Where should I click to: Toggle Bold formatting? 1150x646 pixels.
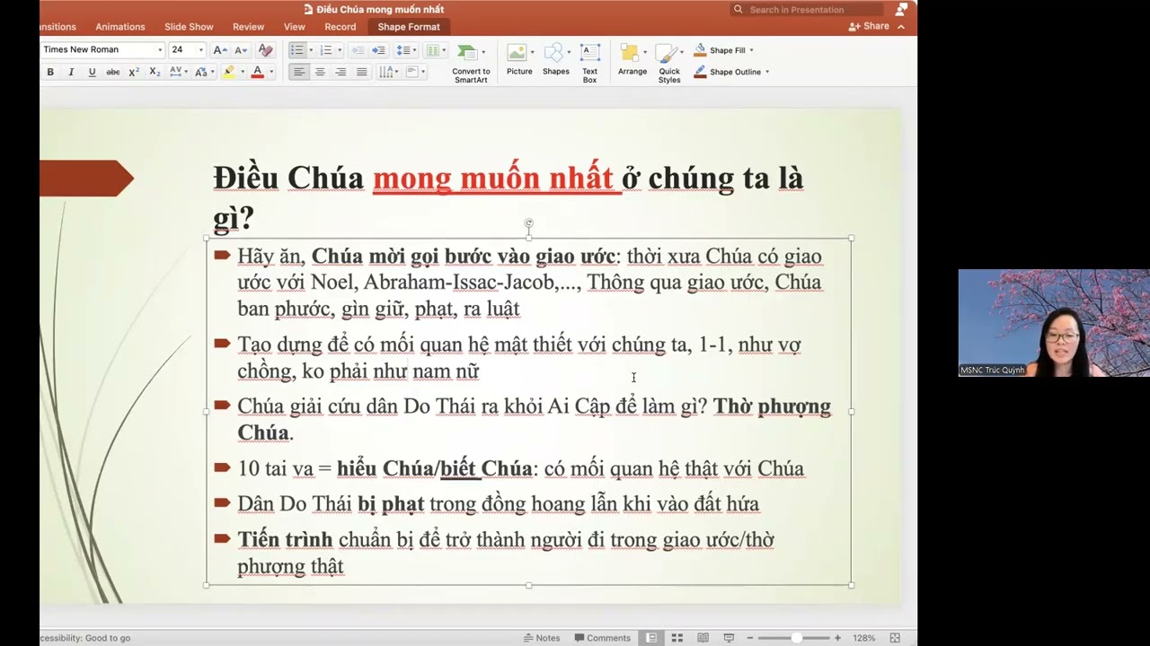pyautogui.click(x=50, y=72)
